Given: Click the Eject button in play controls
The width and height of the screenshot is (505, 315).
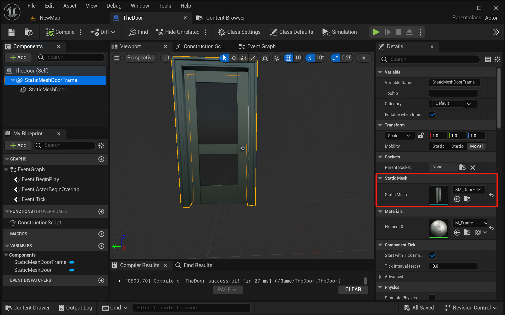Looking at the screenshot, I should point(409,32).
